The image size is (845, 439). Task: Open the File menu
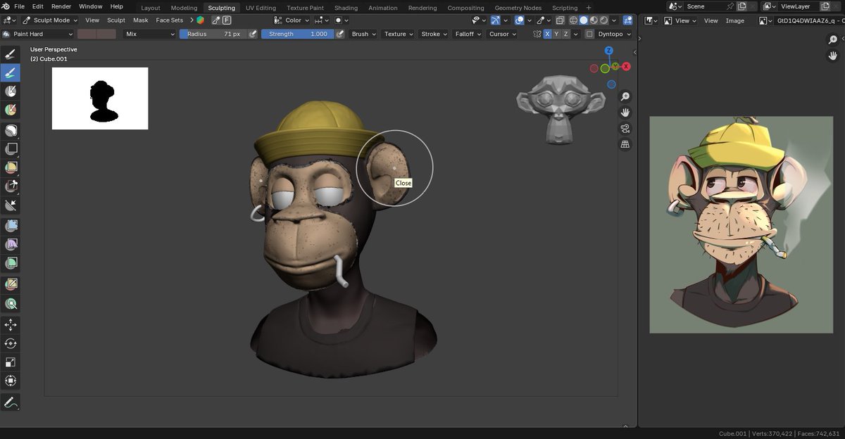20,6
